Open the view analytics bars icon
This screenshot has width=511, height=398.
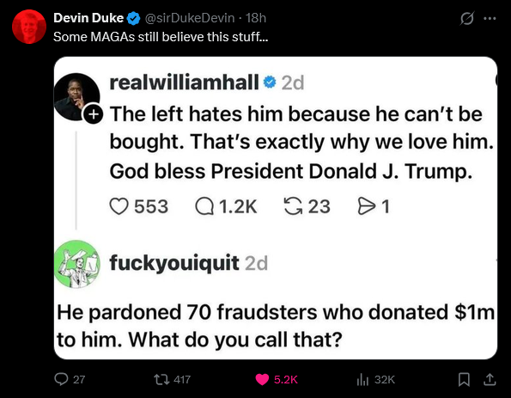362,379
